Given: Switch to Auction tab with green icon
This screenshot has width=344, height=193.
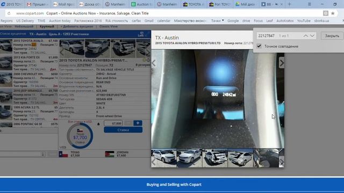Looking at the screenshot, I should (x=141, y=4).
